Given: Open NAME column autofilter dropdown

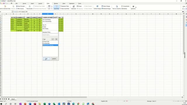Looking at the screenshot, I should point(31,17).
